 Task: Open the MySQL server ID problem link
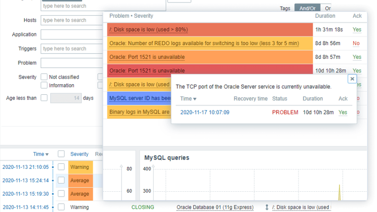point(140,98)
